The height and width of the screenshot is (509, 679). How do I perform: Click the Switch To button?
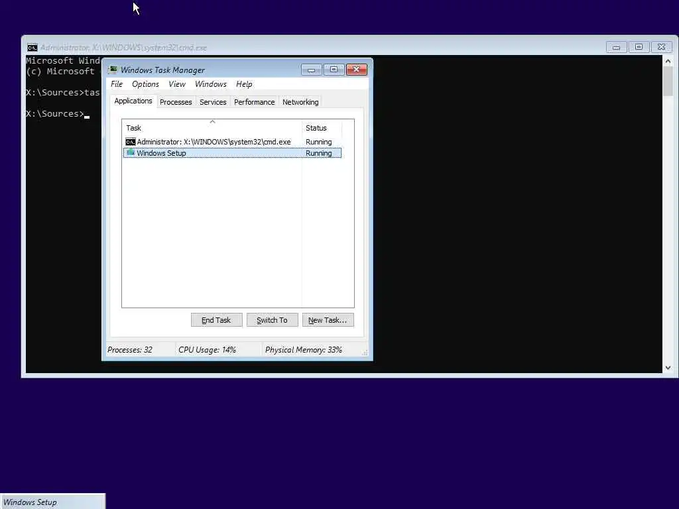(x=272, y=320)
